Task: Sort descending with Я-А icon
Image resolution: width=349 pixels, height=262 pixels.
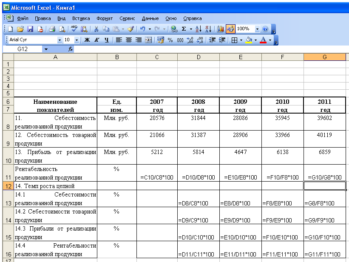Action: (208, 29)
